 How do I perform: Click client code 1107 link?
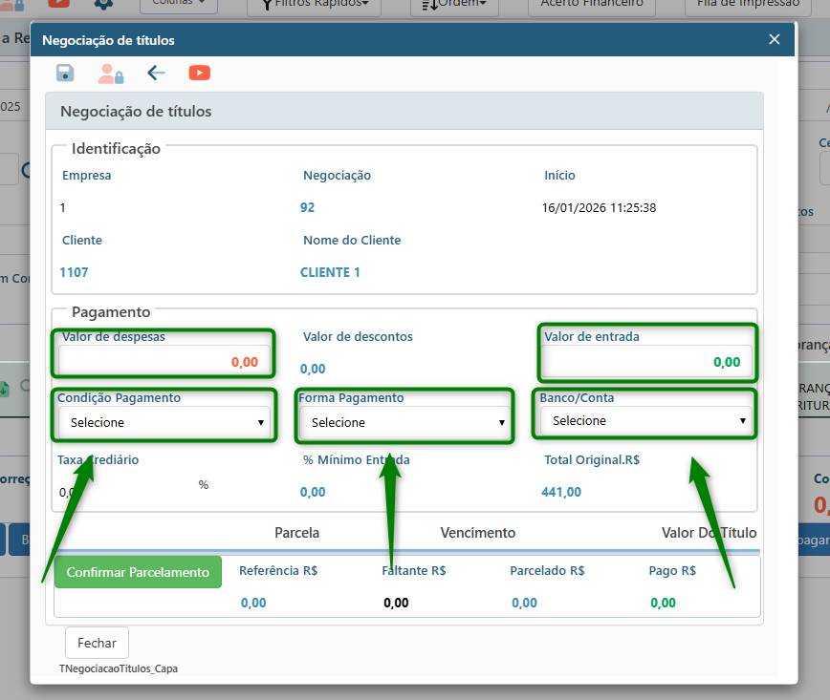pos(74,272)
